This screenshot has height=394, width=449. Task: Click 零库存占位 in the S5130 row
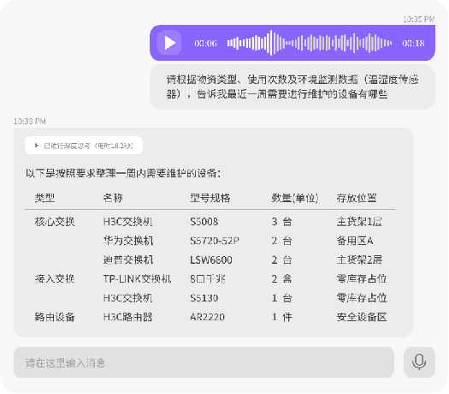362,298
